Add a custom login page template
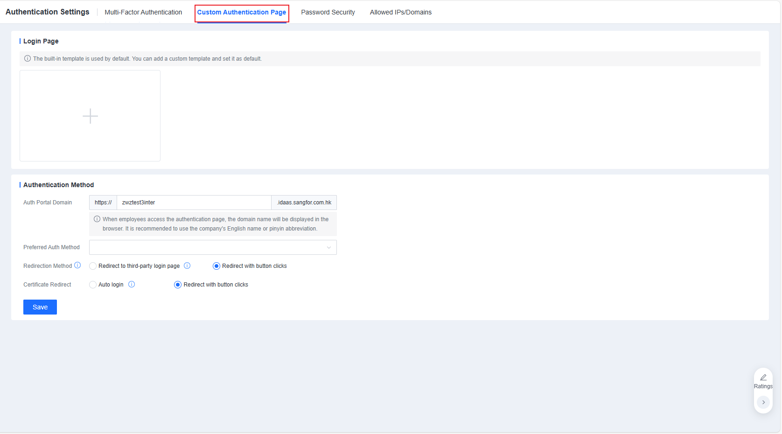This screenshot has width=782, height=434. [90, 116]
